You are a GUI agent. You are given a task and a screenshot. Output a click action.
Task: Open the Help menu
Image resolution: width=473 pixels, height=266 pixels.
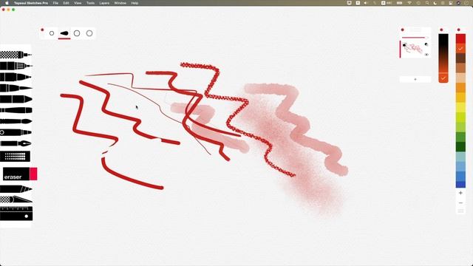click(135, 3)
